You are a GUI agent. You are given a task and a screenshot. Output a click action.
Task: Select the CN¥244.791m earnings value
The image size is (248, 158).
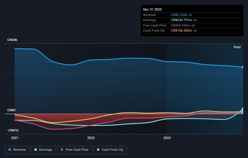182,20
